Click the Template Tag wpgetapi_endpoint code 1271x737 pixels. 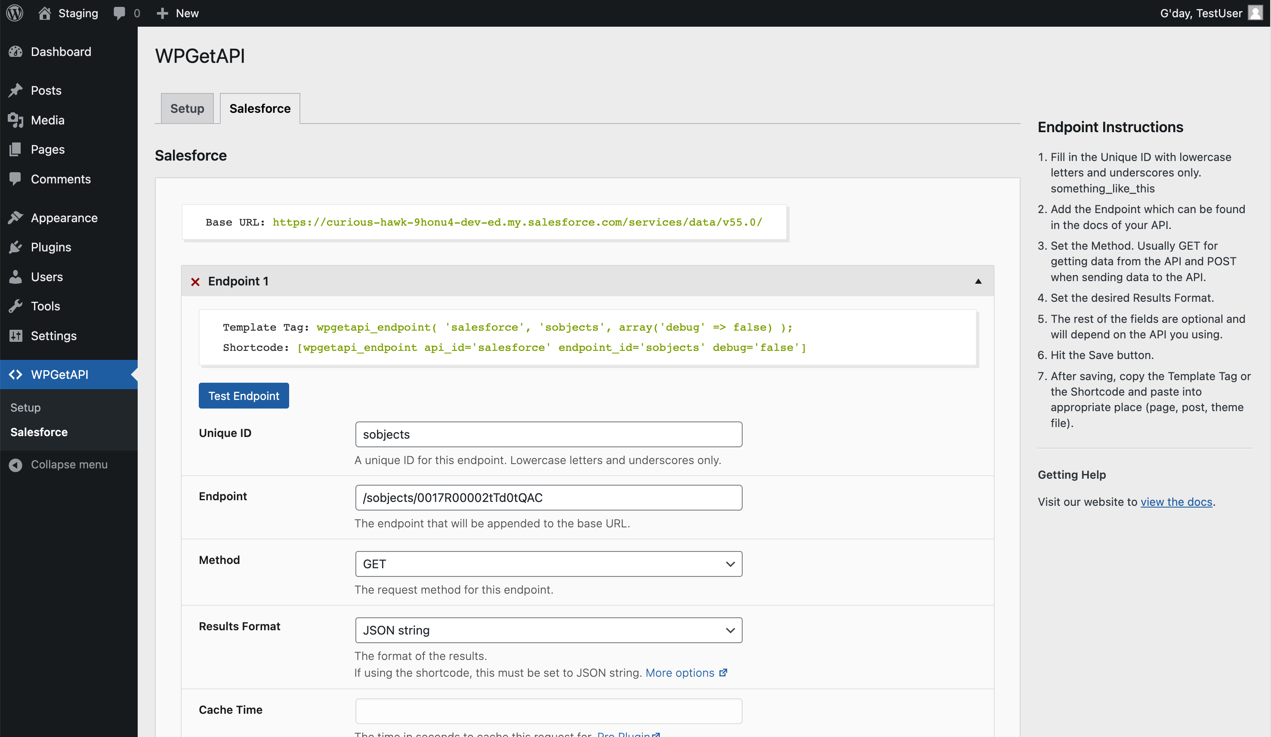point(554,327)
